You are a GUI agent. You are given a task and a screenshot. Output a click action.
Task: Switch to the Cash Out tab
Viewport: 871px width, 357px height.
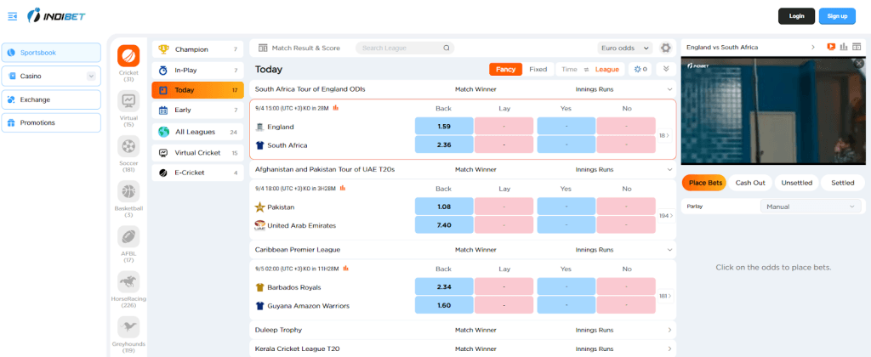[x=750, y=183]
